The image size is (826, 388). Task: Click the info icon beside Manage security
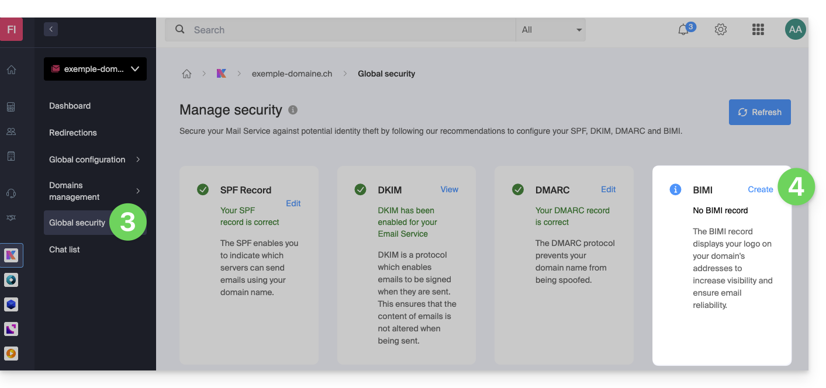[x=293, y=110]
